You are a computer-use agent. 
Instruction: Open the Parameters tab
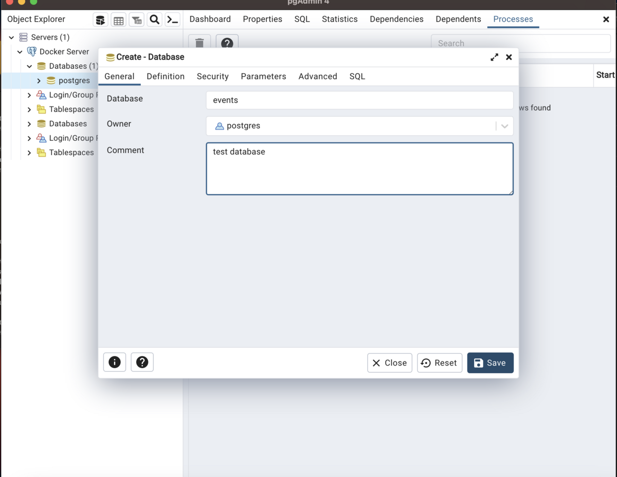(263, 76)
